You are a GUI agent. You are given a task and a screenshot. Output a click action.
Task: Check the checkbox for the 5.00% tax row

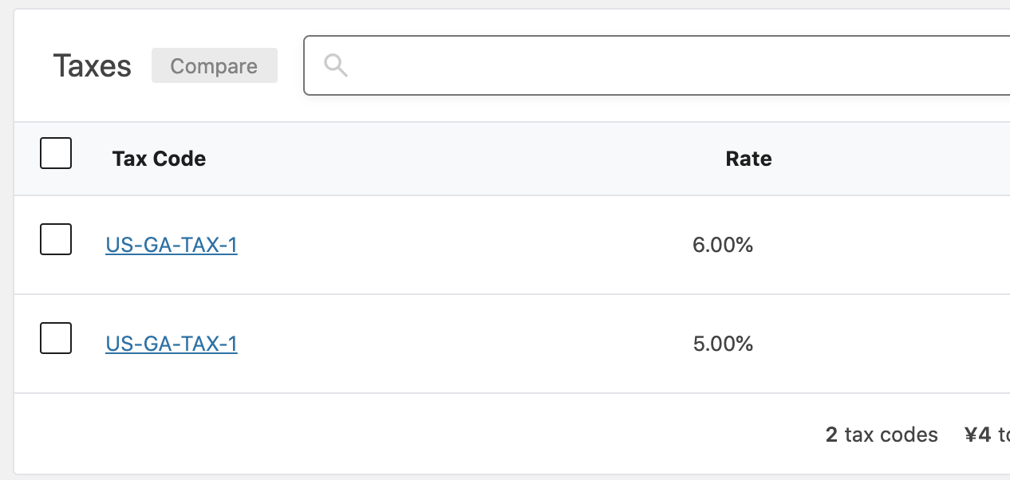(x=55, y=337)
